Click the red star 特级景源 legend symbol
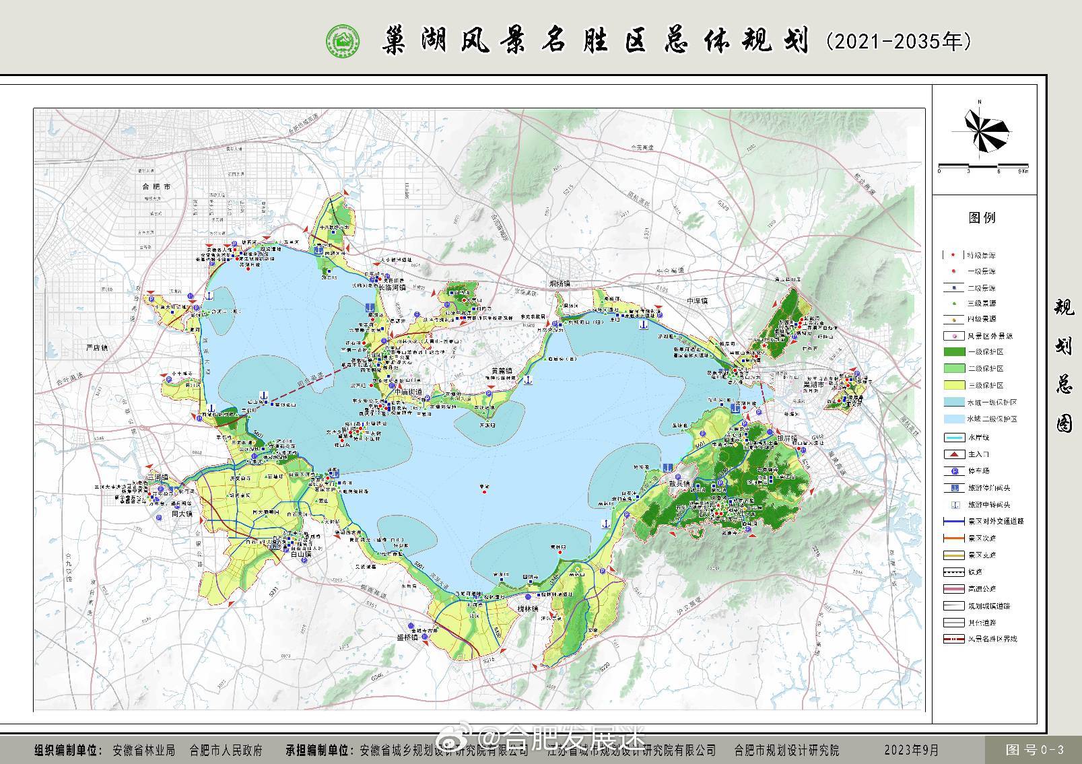 [954, 255]
